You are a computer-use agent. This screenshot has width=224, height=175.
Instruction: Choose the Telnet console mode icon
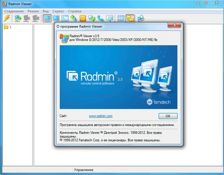(65, 18)
